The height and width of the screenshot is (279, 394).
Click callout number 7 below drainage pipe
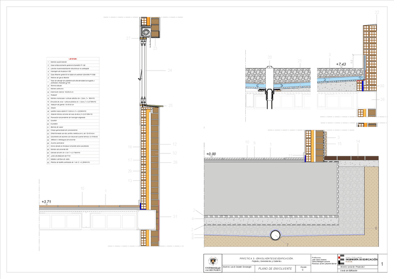point(288,245)
